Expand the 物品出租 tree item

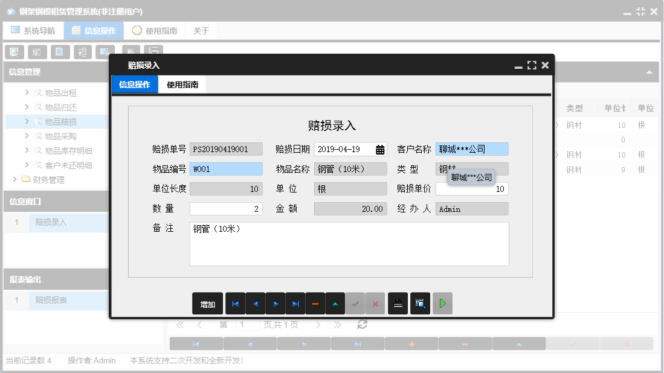(27, 92)
